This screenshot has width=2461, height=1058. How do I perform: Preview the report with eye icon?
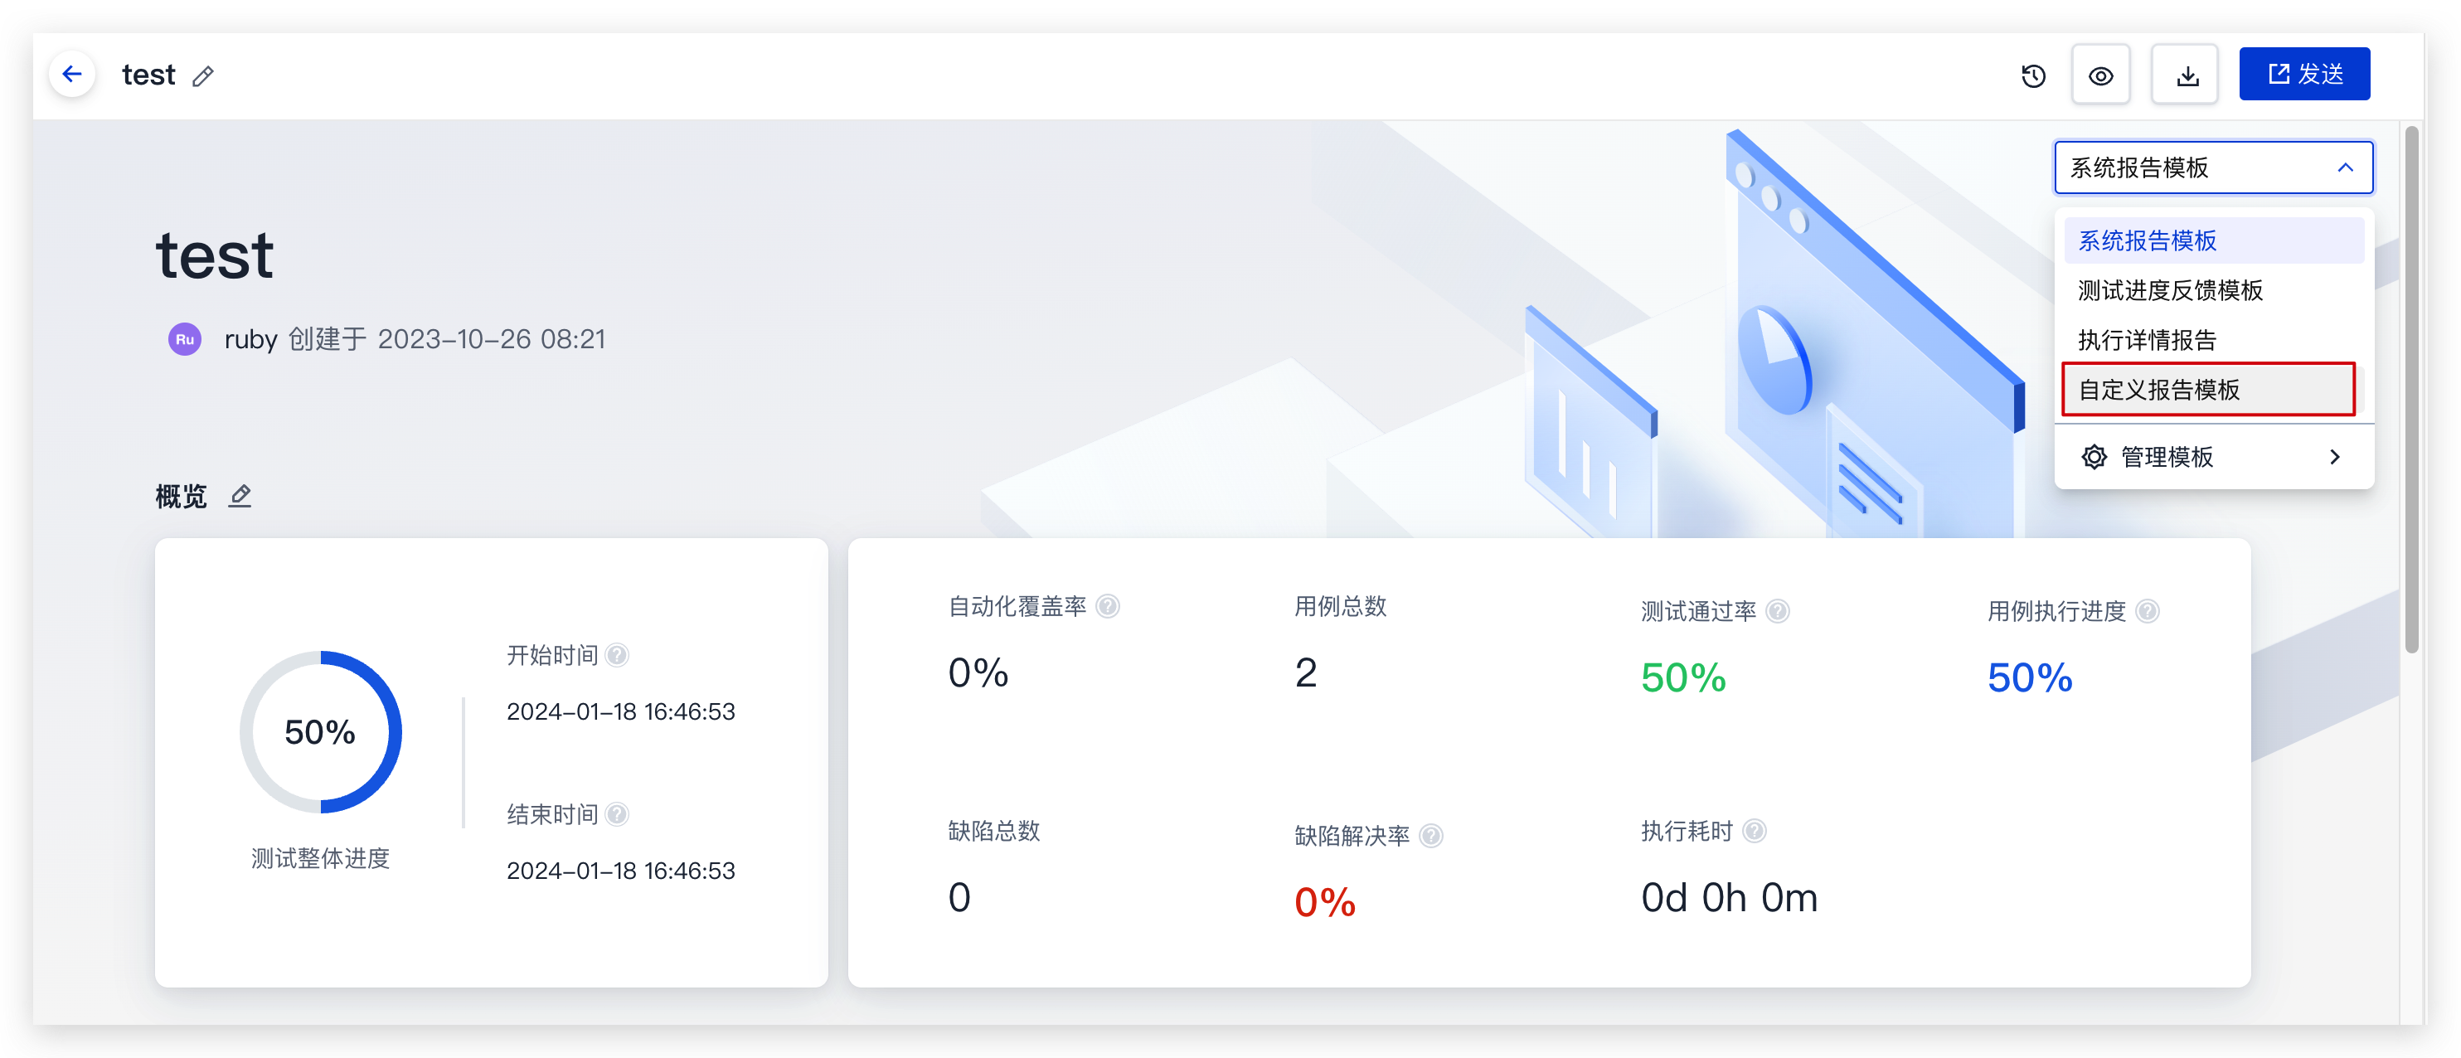coord(2099,75)
